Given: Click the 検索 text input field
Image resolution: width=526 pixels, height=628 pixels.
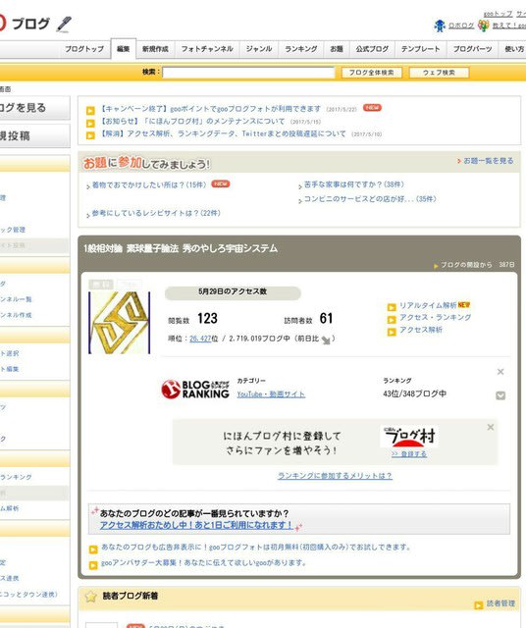Looking at the screenshot, I should click(x=248, y=73).
